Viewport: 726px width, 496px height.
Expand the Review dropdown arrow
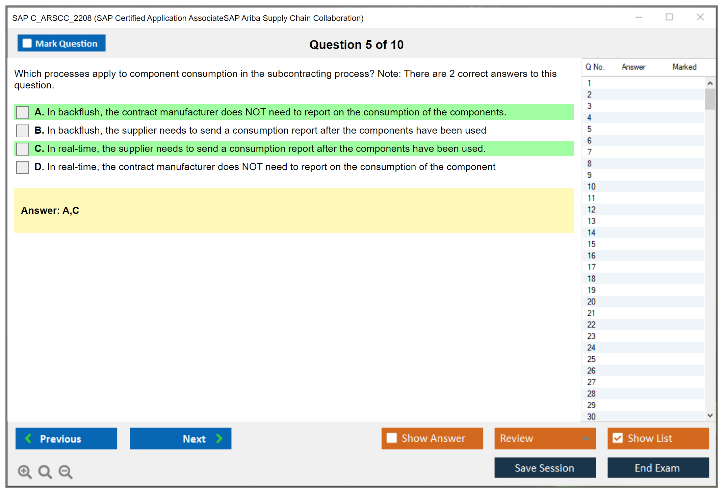pos(586,438)
